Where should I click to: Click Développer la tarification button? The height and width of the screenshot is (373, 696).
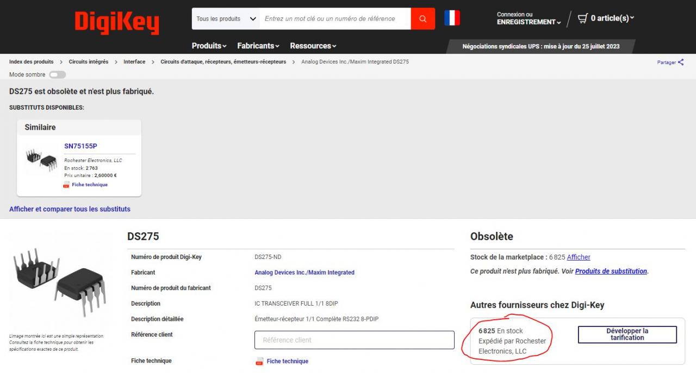pos(627,334)
